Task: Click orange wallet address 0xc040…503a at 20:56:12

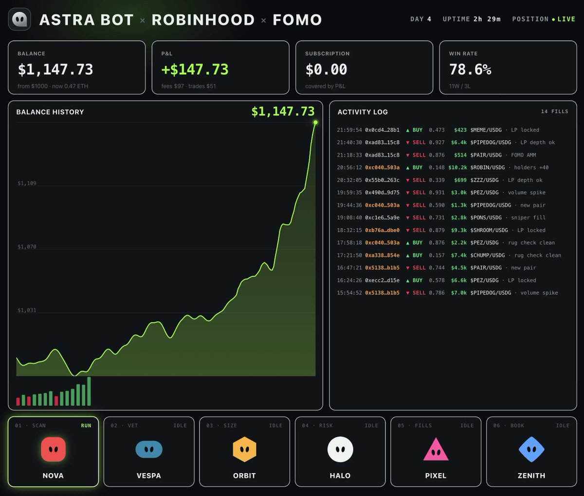Action: (x=382, y=168)
